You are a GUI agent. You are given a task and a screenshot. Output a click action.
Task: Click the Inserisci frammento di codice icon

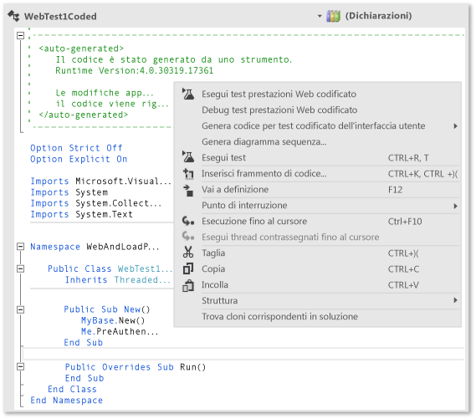188,174
